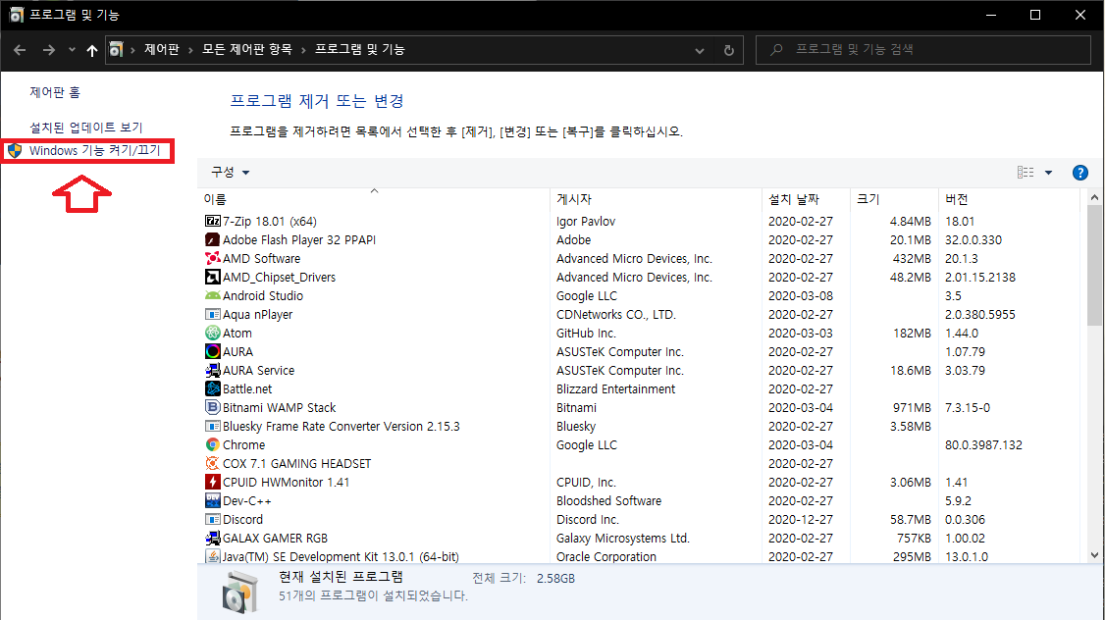Click the scrollbar up arrow
Viewport: 1105px width, 620px height.
pyautogui.click(x=1094, y=198)
